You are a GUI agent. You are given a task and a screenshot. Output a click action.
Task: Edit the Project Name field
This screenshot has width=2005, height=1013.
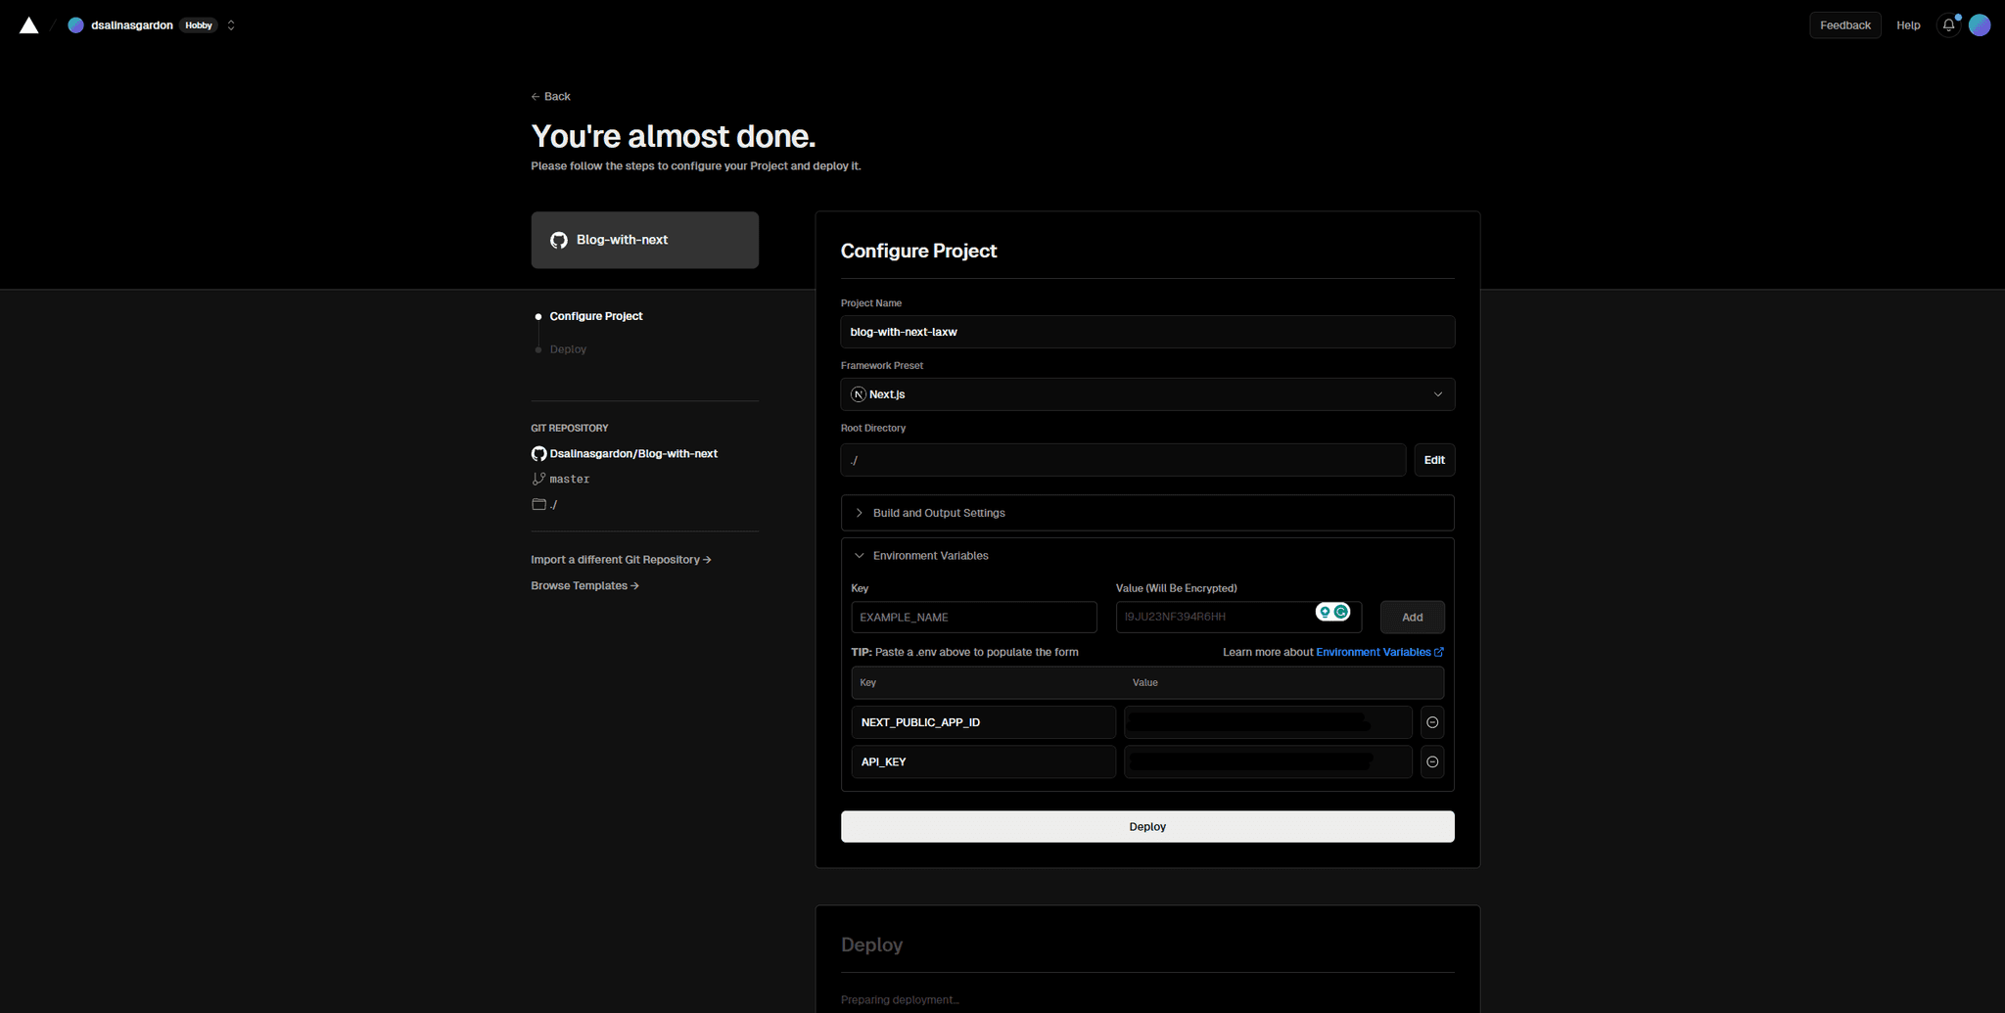(1147, 332)
